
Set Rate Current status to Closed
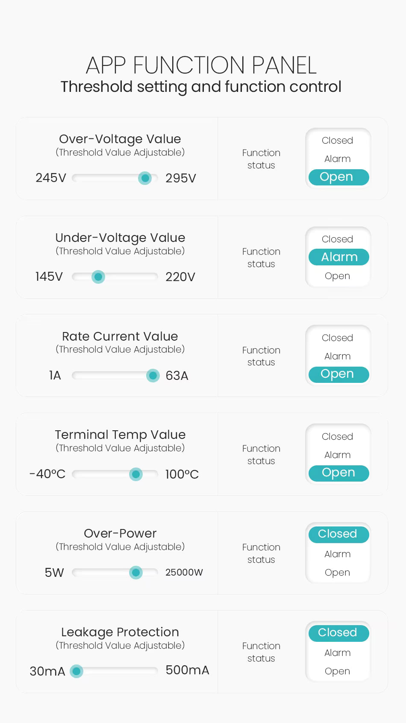point(337,338)
